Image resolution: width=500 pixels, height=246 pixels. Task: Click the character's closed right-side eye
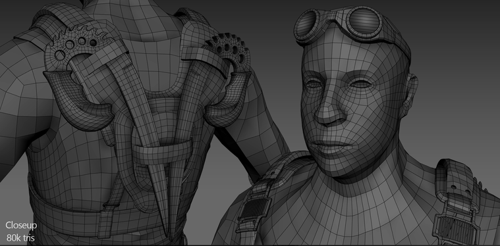(x=360, y=85)
